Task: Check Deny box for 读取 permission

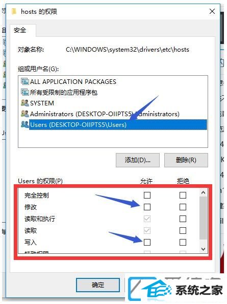Action: point(183,231)
